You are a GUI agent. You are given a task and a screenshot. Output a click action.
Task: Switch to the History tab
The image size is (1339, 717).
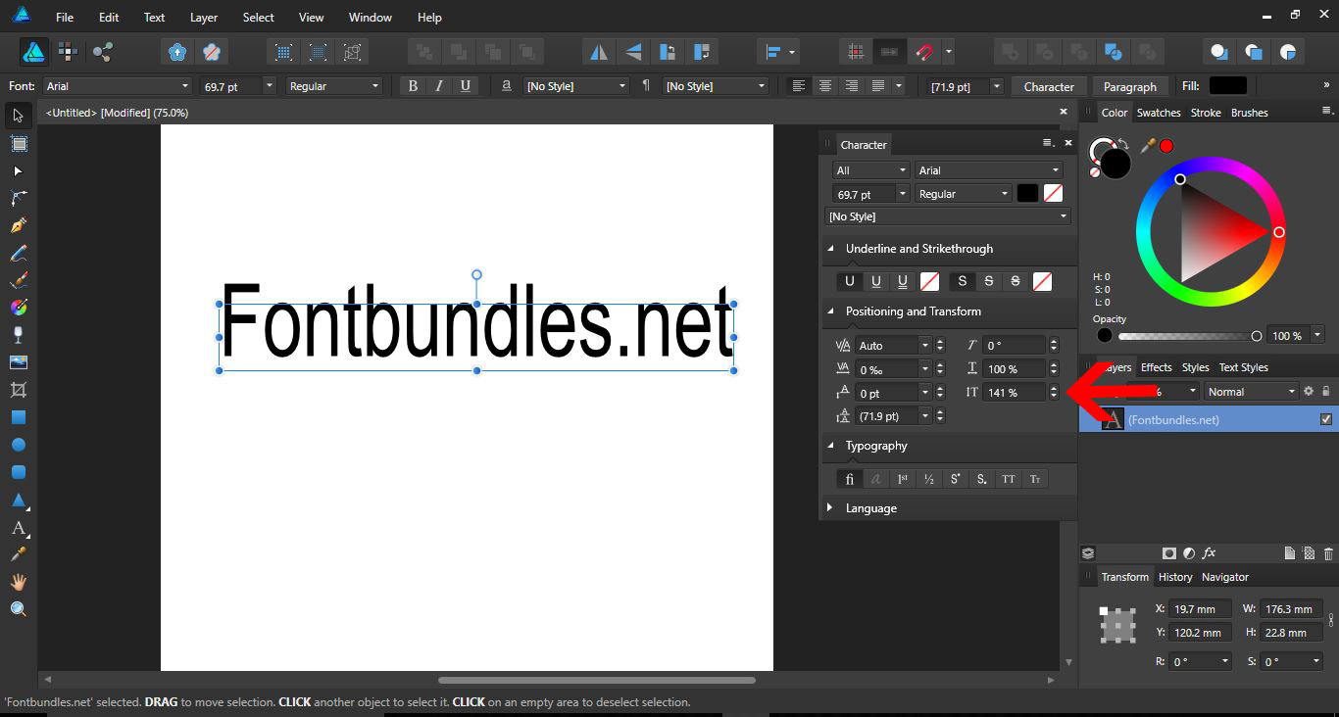coord(1175,577)
